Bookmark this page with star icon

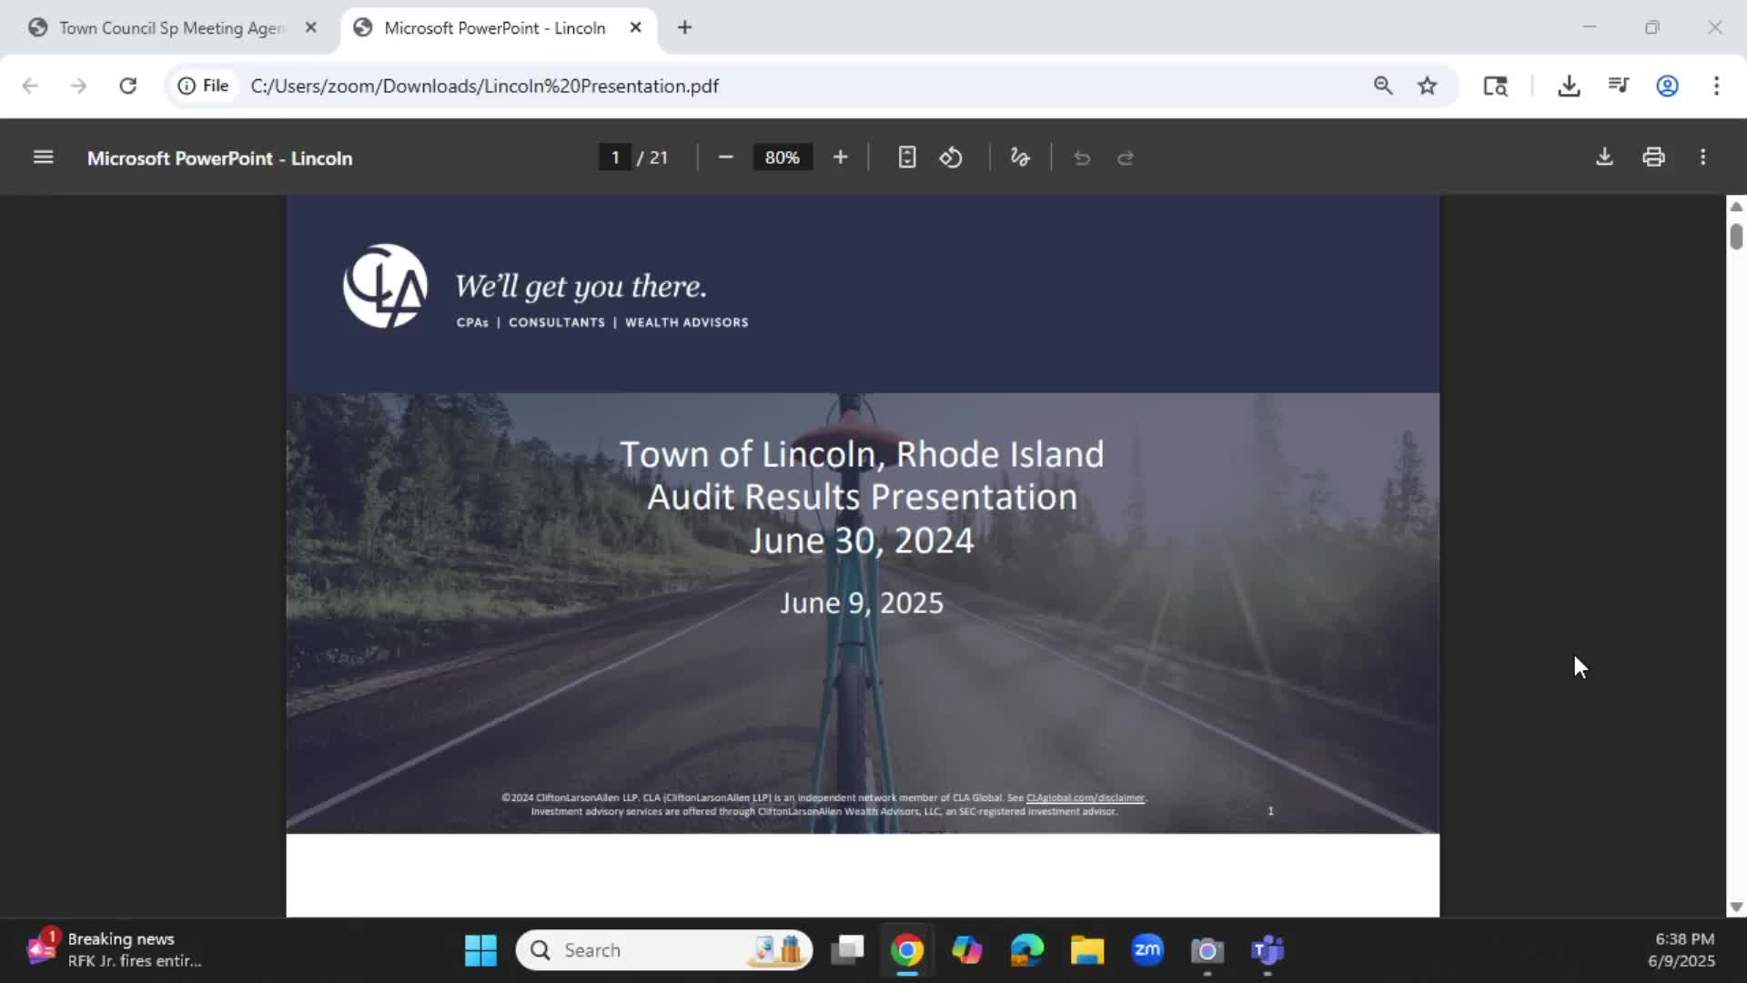pyautogui.click(x=1427, y=86)
